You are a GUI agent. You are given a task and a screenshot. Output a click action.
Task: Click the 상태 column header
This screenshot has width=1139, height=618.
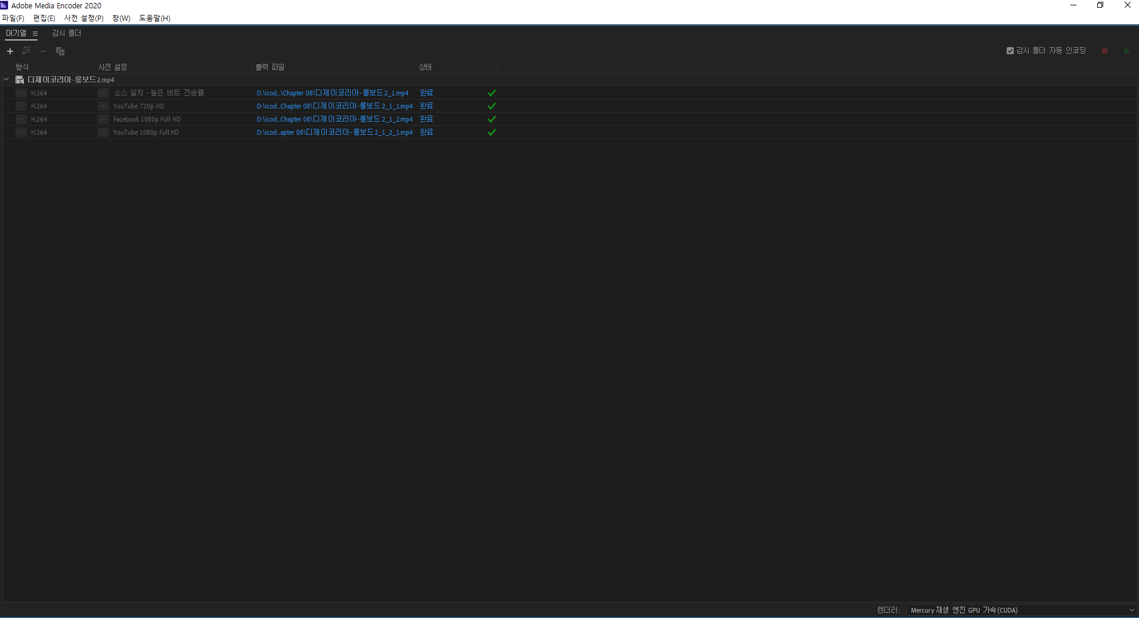pyautogui.click(x=425, y=67)
